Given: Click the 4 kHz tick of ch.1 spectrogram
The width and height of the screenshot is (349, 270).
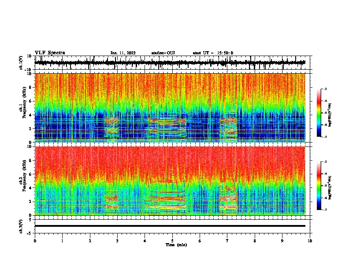Looking at the screenshot, I should (30, 115).
